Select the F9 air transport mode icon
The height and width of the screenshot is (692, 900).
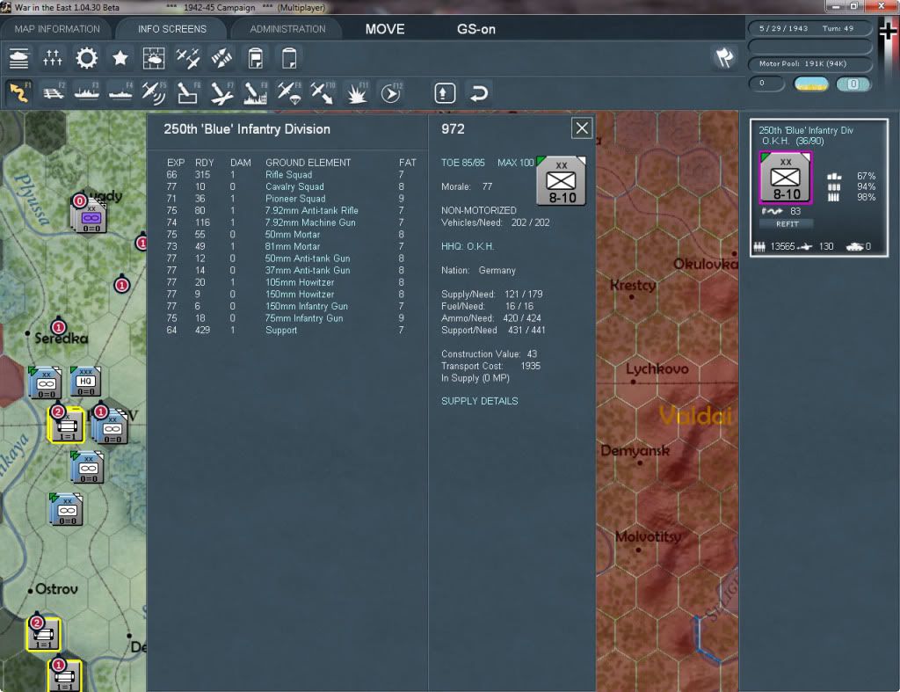[288, 92]
